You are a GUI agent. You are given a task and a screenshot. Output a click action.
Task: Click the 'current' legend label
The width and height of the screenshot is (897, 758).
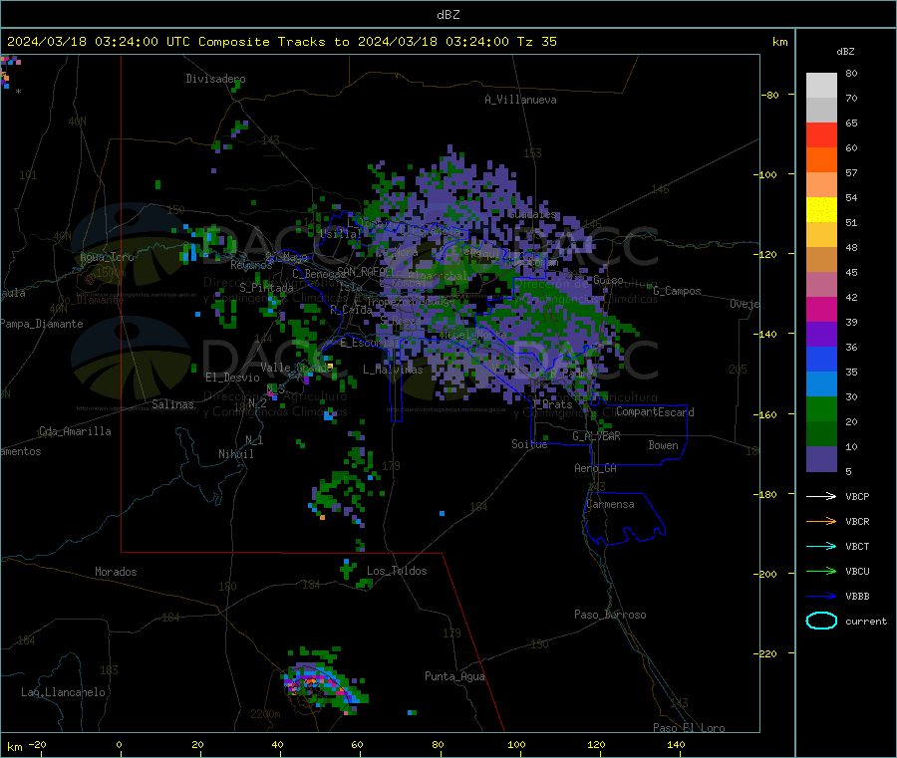coord(866,622)
